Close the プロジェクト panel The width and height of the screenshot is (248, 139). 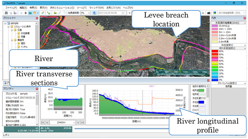pyautogui.click(x=37, y=18)
